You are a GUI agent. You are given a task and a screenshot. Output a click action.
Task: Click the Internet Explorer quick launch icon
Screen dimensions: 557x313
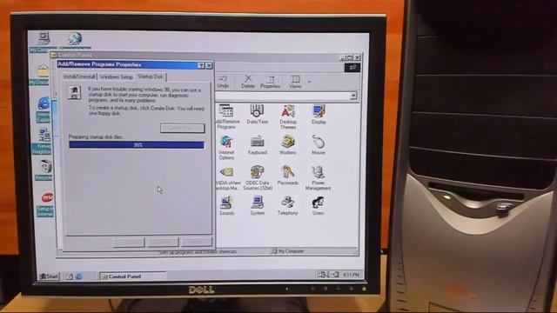[79, 276]
